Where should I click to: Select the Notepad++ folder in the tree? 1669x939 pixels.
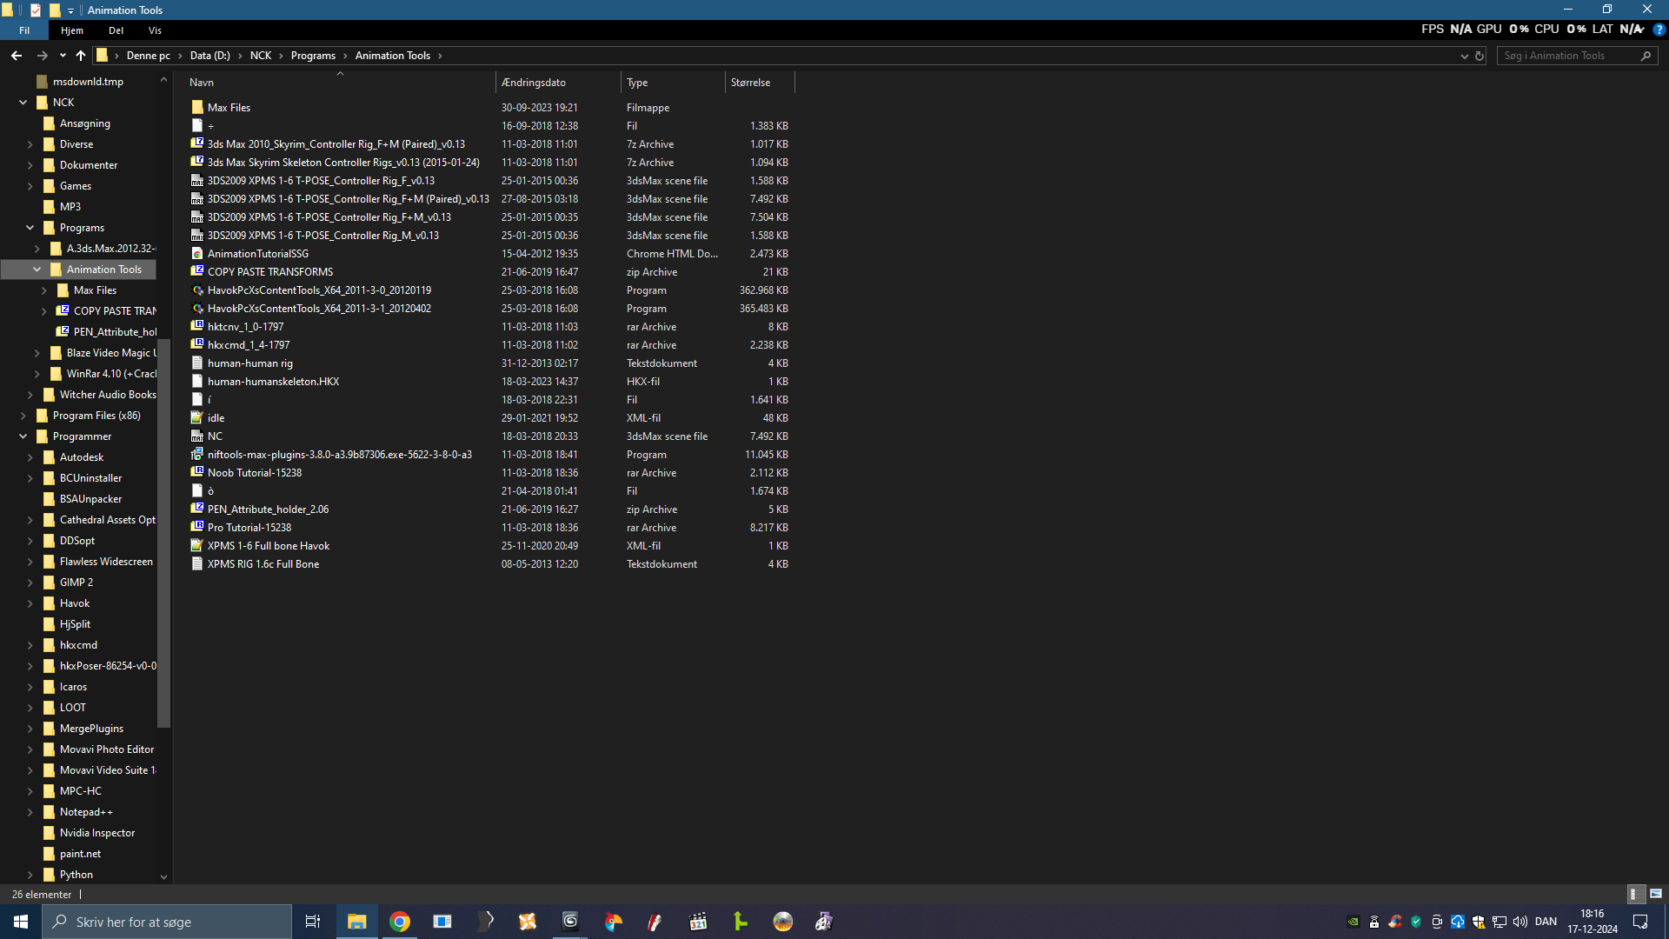tap(86, 812)
